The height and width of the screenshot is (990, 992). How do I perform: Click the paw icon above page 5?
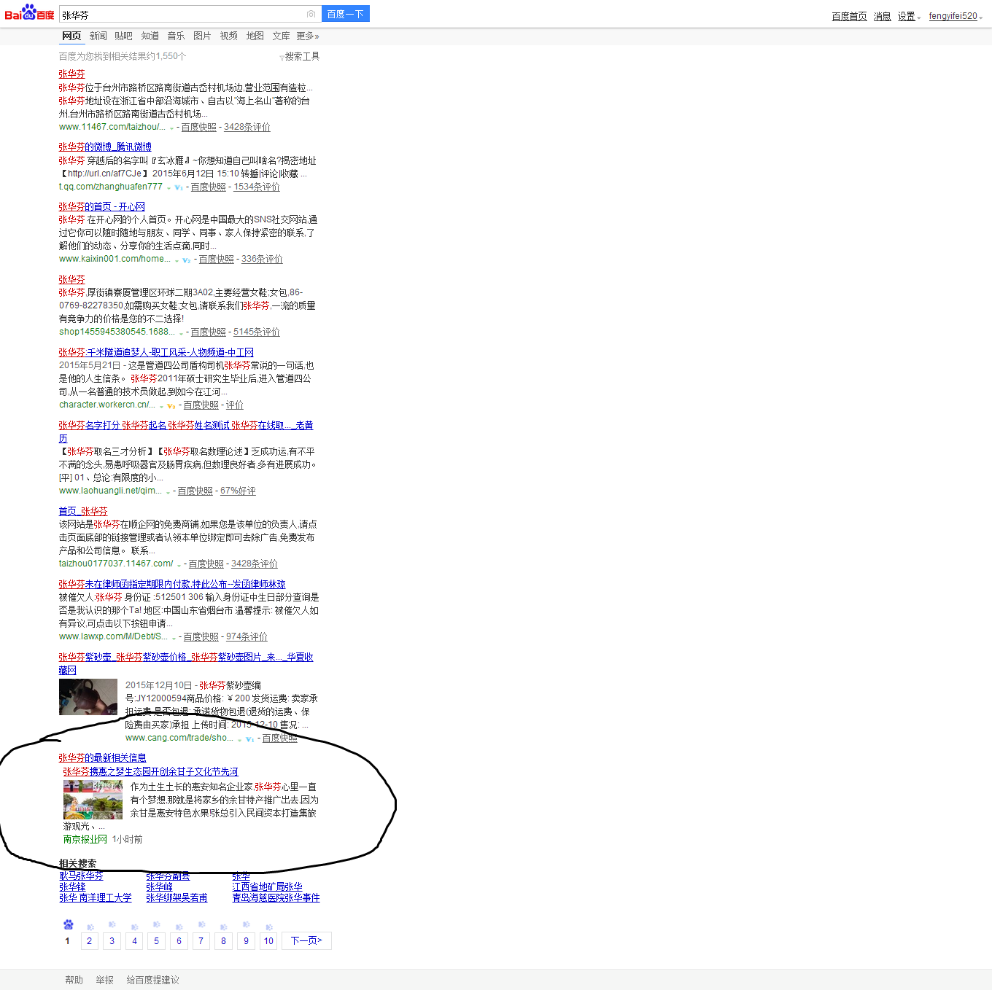(156, 924)
